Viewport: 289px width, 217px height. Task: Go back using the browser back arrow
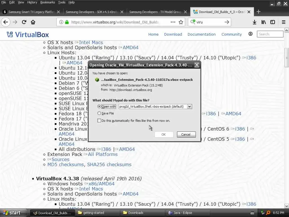pyautogui.click(x=6, y=22)
